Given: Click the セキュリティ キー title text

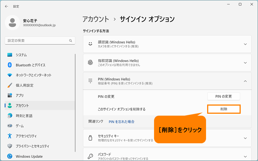Looking at the screenshot, I should click(108, 136).
